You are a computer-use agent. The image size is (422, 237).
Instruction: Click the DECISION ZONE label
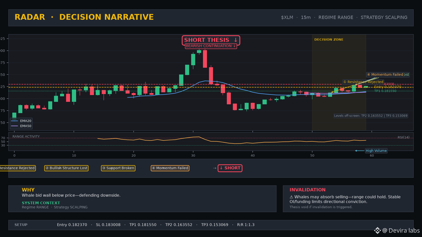[x=329, y=40]
